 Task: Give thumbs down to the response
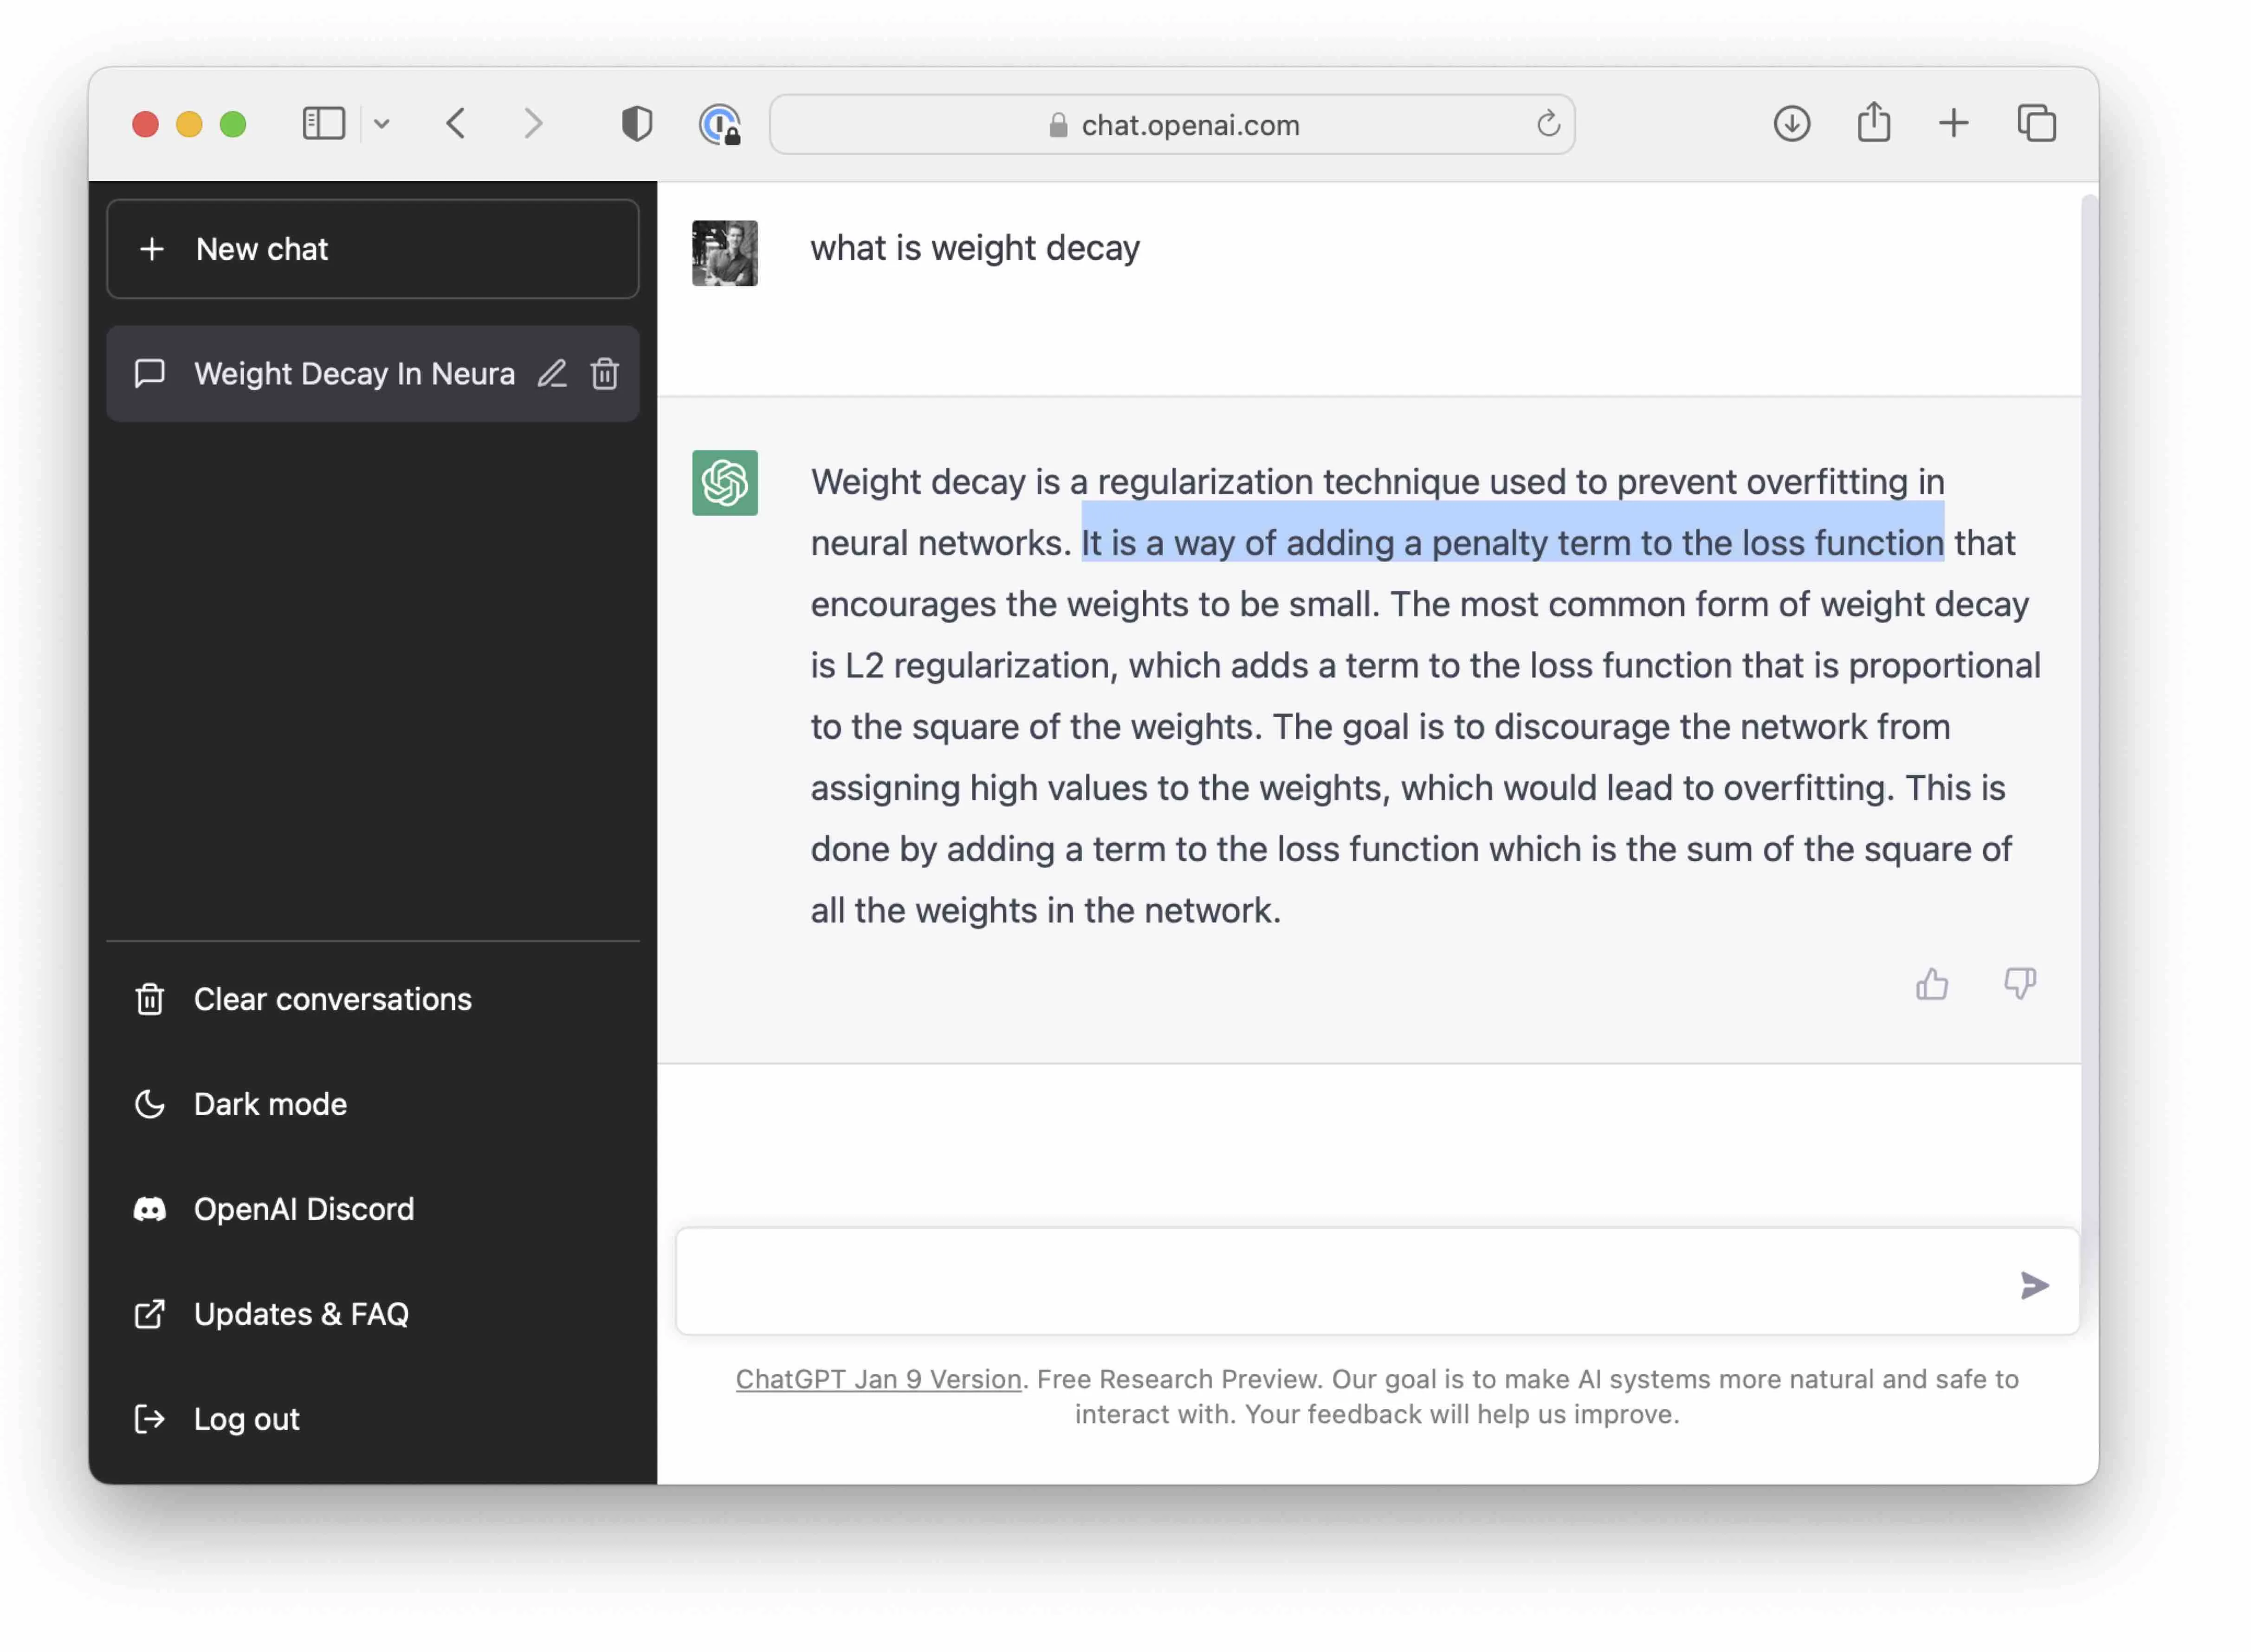(x=2019, y=984)
